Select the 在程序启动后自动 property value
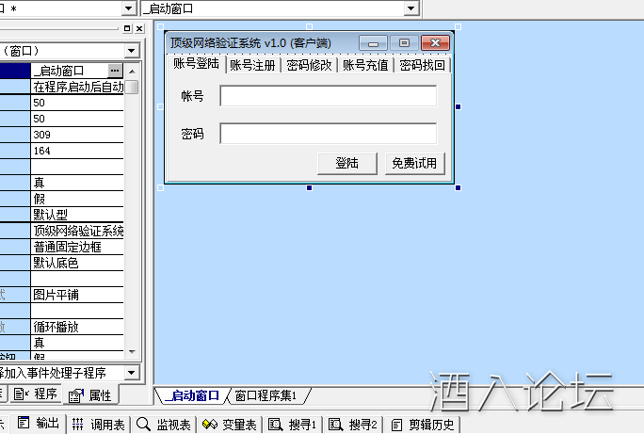Screen dimensions: 644x434 (77, 87)
